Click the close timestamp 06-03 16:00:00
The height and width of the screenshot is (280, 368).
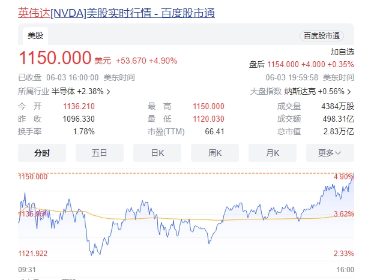click(72, 77)
